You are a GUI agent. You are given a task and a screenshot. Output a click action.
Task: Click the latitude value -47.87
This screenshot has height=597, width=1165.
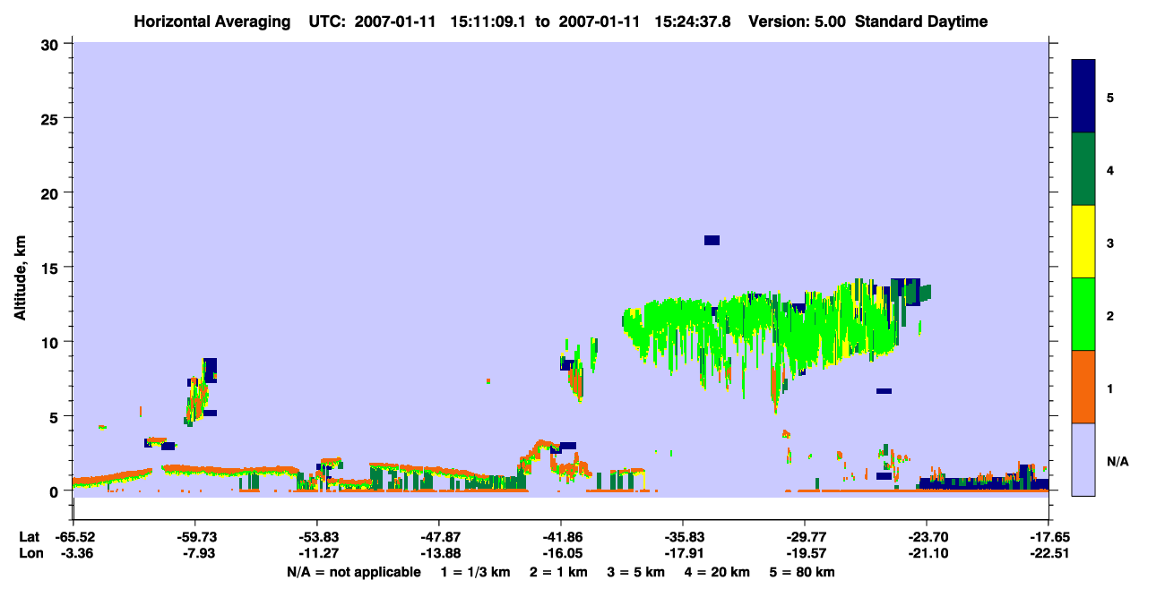click(x=439, y=537)
